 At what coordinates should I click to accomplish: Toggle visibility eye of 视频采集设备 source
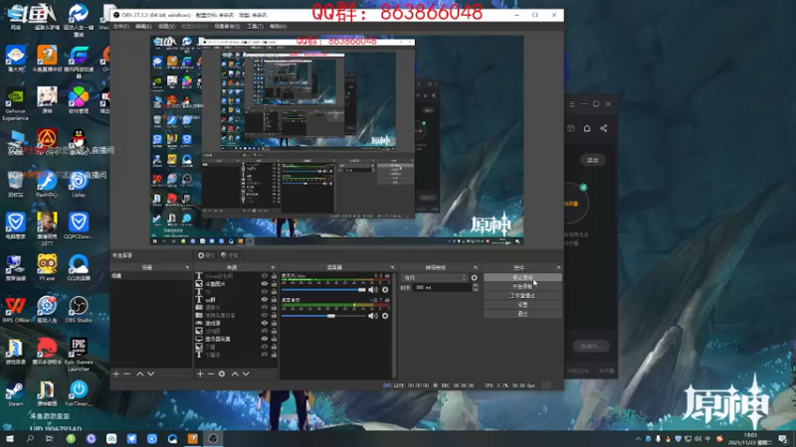pos(265,315)
